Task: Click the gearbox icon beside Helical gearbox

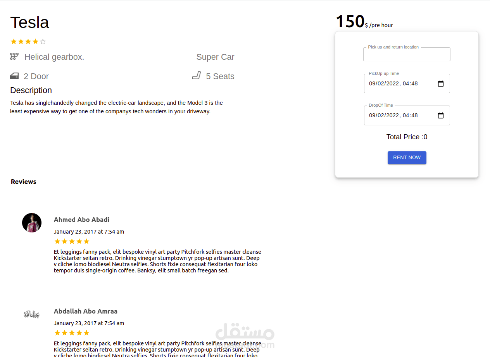Action: tap(14, 57)
